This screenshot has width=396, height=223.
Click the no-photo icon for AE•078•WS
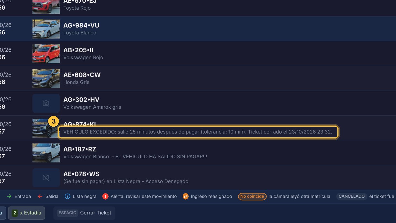pyautogui.click(x=46, y=178)
